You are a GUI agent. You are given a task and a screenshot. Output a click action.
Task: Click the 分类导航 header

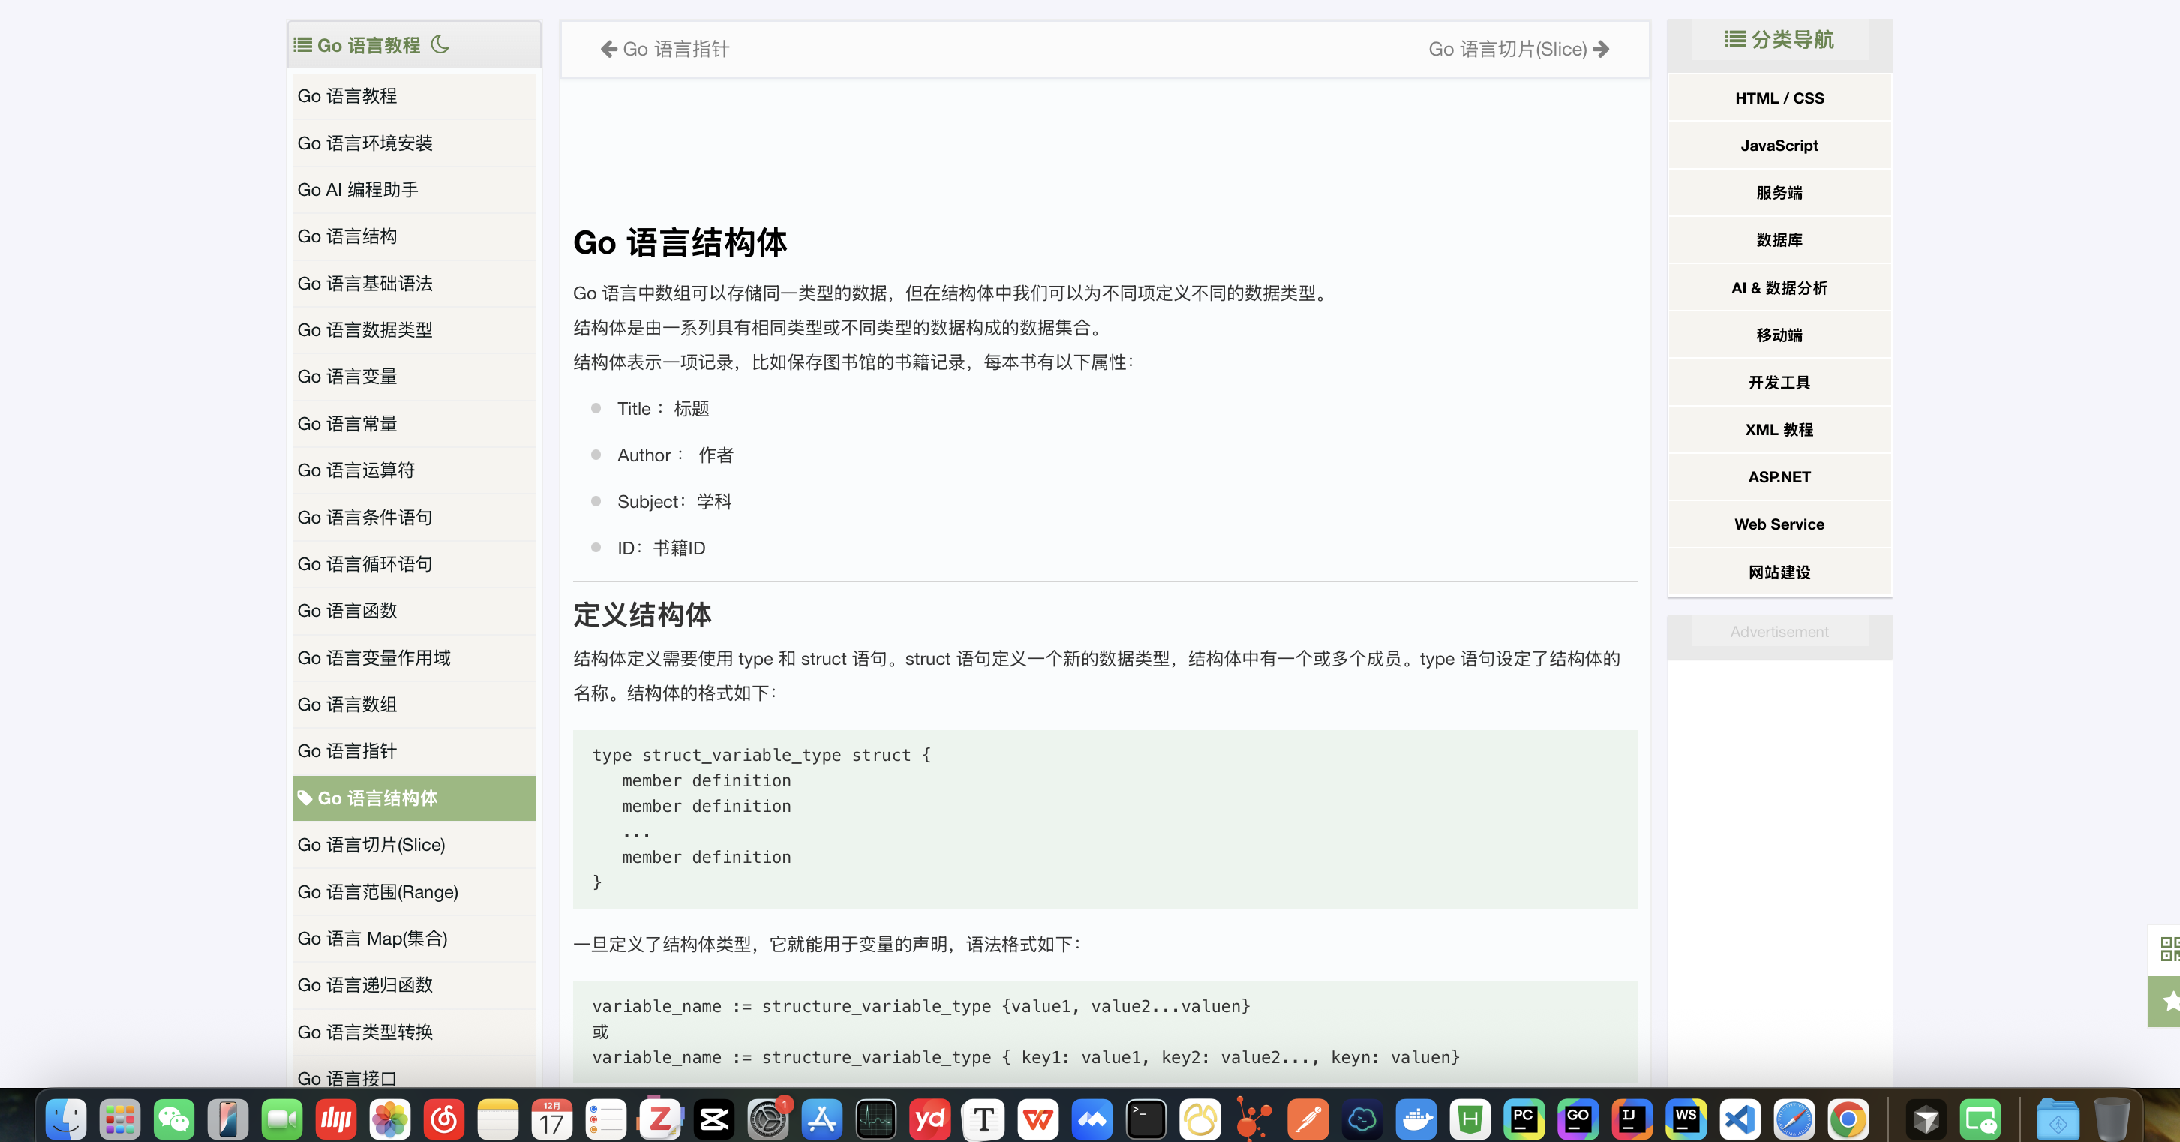[x=1779, y=40]
